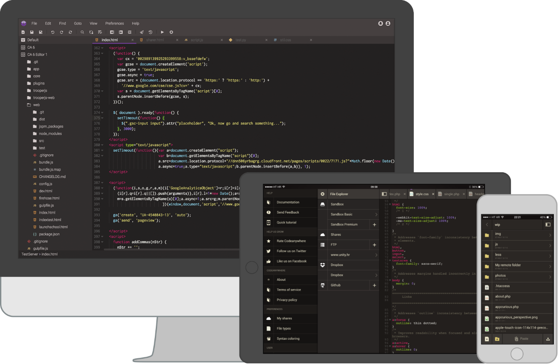Click the Save disk toolbar icon
The image size is (558, 364).
tap(32, 32)
